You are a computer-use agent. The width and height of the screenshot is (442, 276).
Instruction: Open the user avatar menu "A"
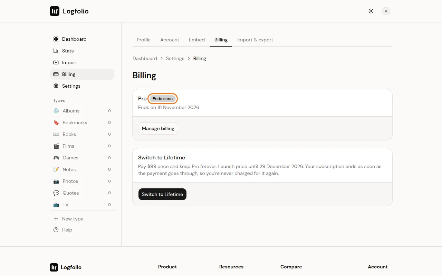pos(386,11)
